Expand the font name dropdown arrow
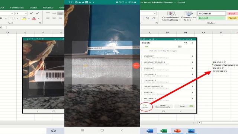Viewport: 238px width, 134px height. pos(12,13)
